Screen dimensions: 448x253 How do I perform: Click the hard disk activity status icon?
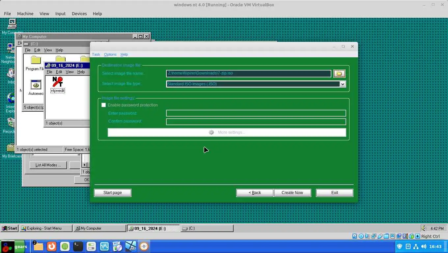(354, 236)
